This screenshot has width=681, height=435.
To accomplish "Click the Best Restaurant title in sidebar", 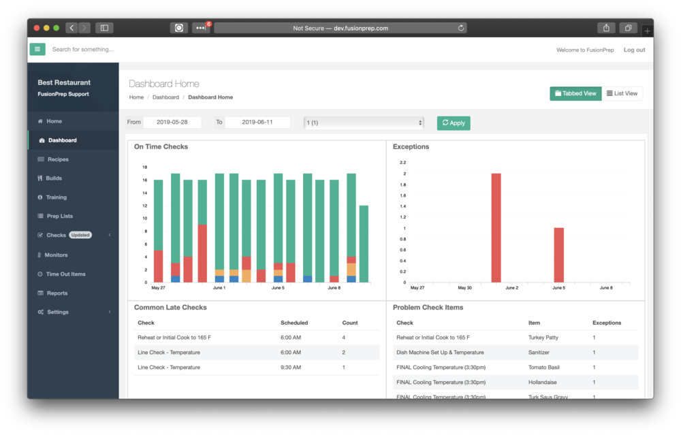I will (x=64, y=82).
